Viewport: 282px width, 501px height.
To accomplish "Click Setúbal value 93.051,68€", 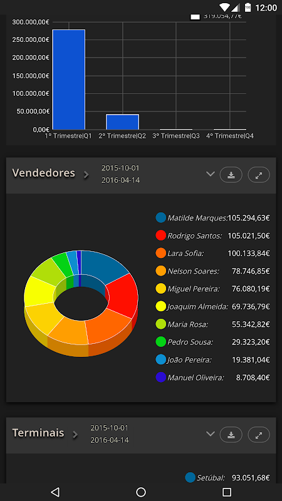I will 251,478.
